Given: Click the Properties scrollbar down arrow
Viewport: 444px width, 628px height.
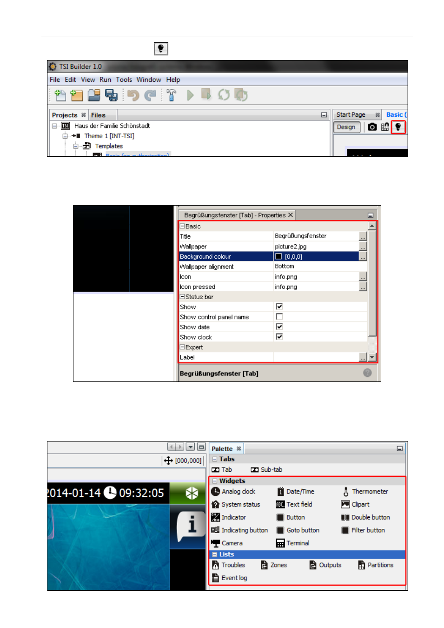Looking at the screenshot, I should coord(372,357).
